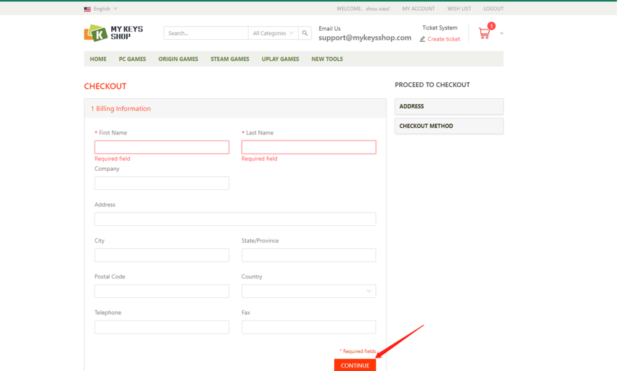Select the ADDRESS checkout step

[449, 106]
